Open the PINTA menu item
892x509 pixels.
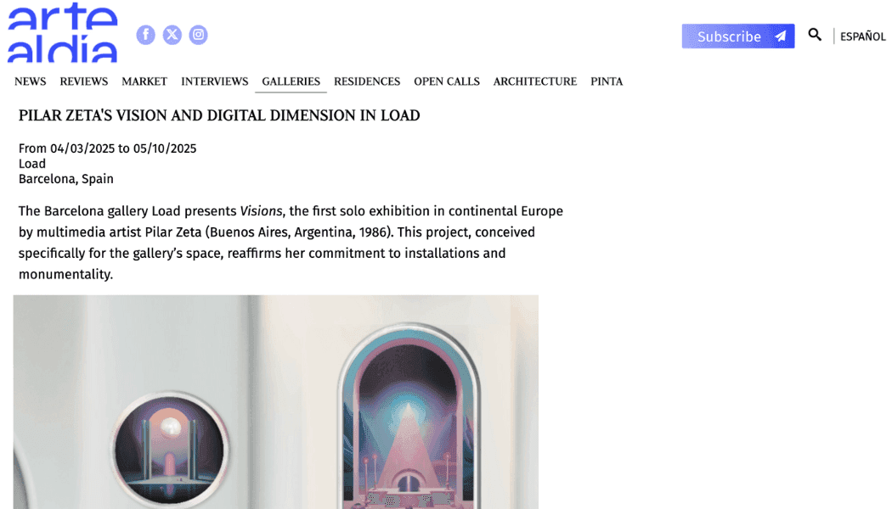(607, 81)
